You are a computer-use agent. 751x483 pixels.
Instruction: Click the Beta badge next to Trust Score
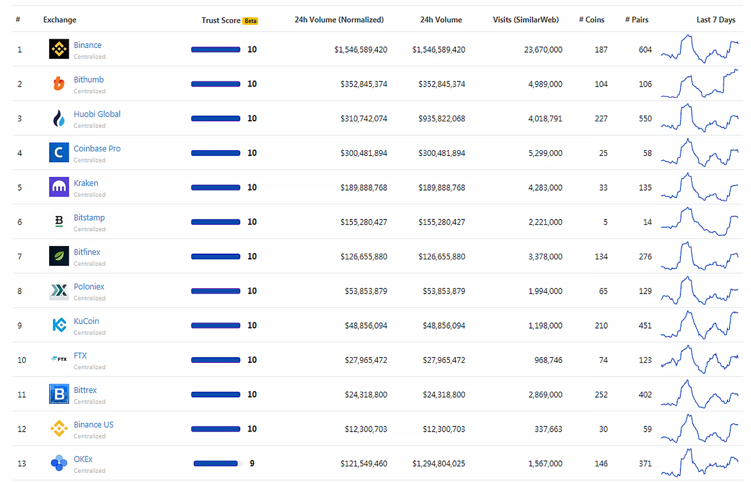pos(250,21)
